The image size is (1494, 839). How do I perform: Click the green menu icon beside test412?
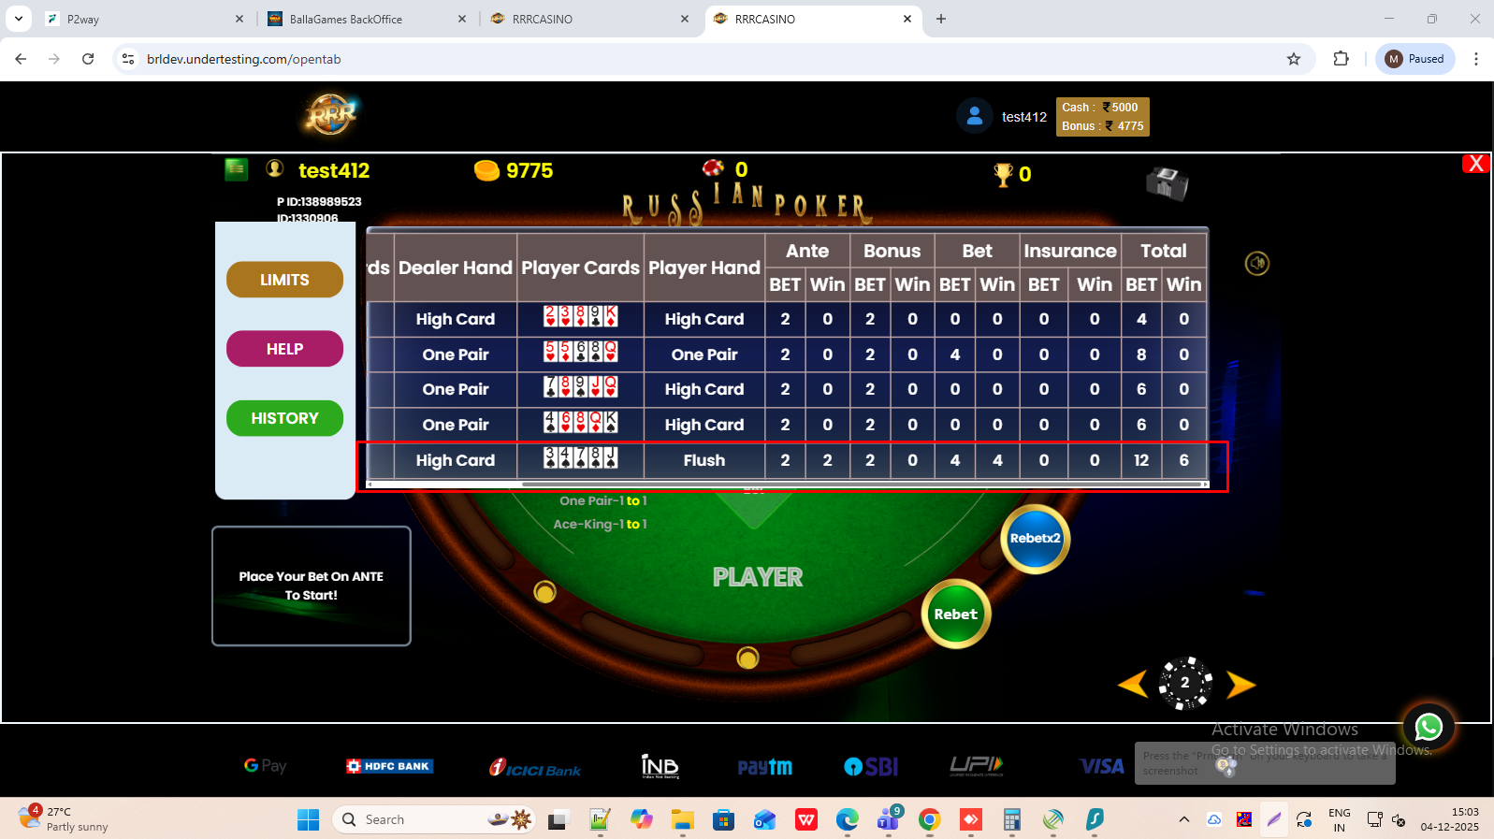[x=236, y=169]
